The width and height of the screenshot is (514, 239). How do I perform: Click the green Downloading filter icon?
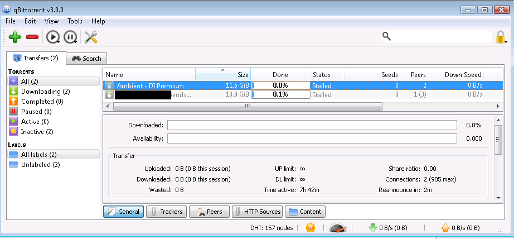[x=13, y=91]
